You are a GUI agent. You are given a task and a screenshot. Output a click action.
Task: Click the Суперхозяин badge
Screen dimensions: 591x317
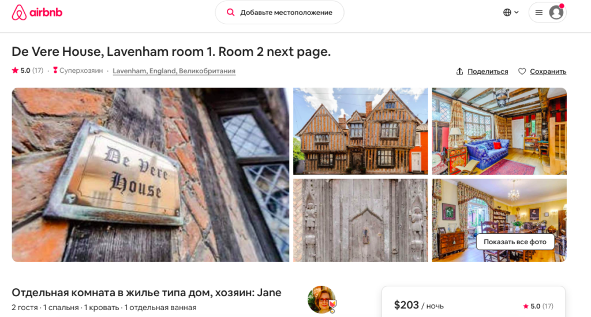click(x=78, y=70)
